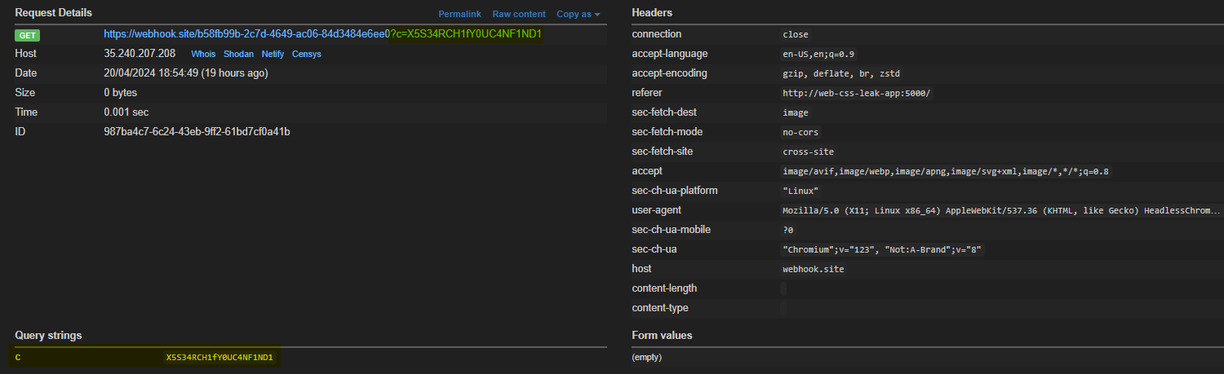Click the webhook.site request URL
The width and height of the screenshot is (1224, 374).
pyautogui.click(x=322, y=34)
